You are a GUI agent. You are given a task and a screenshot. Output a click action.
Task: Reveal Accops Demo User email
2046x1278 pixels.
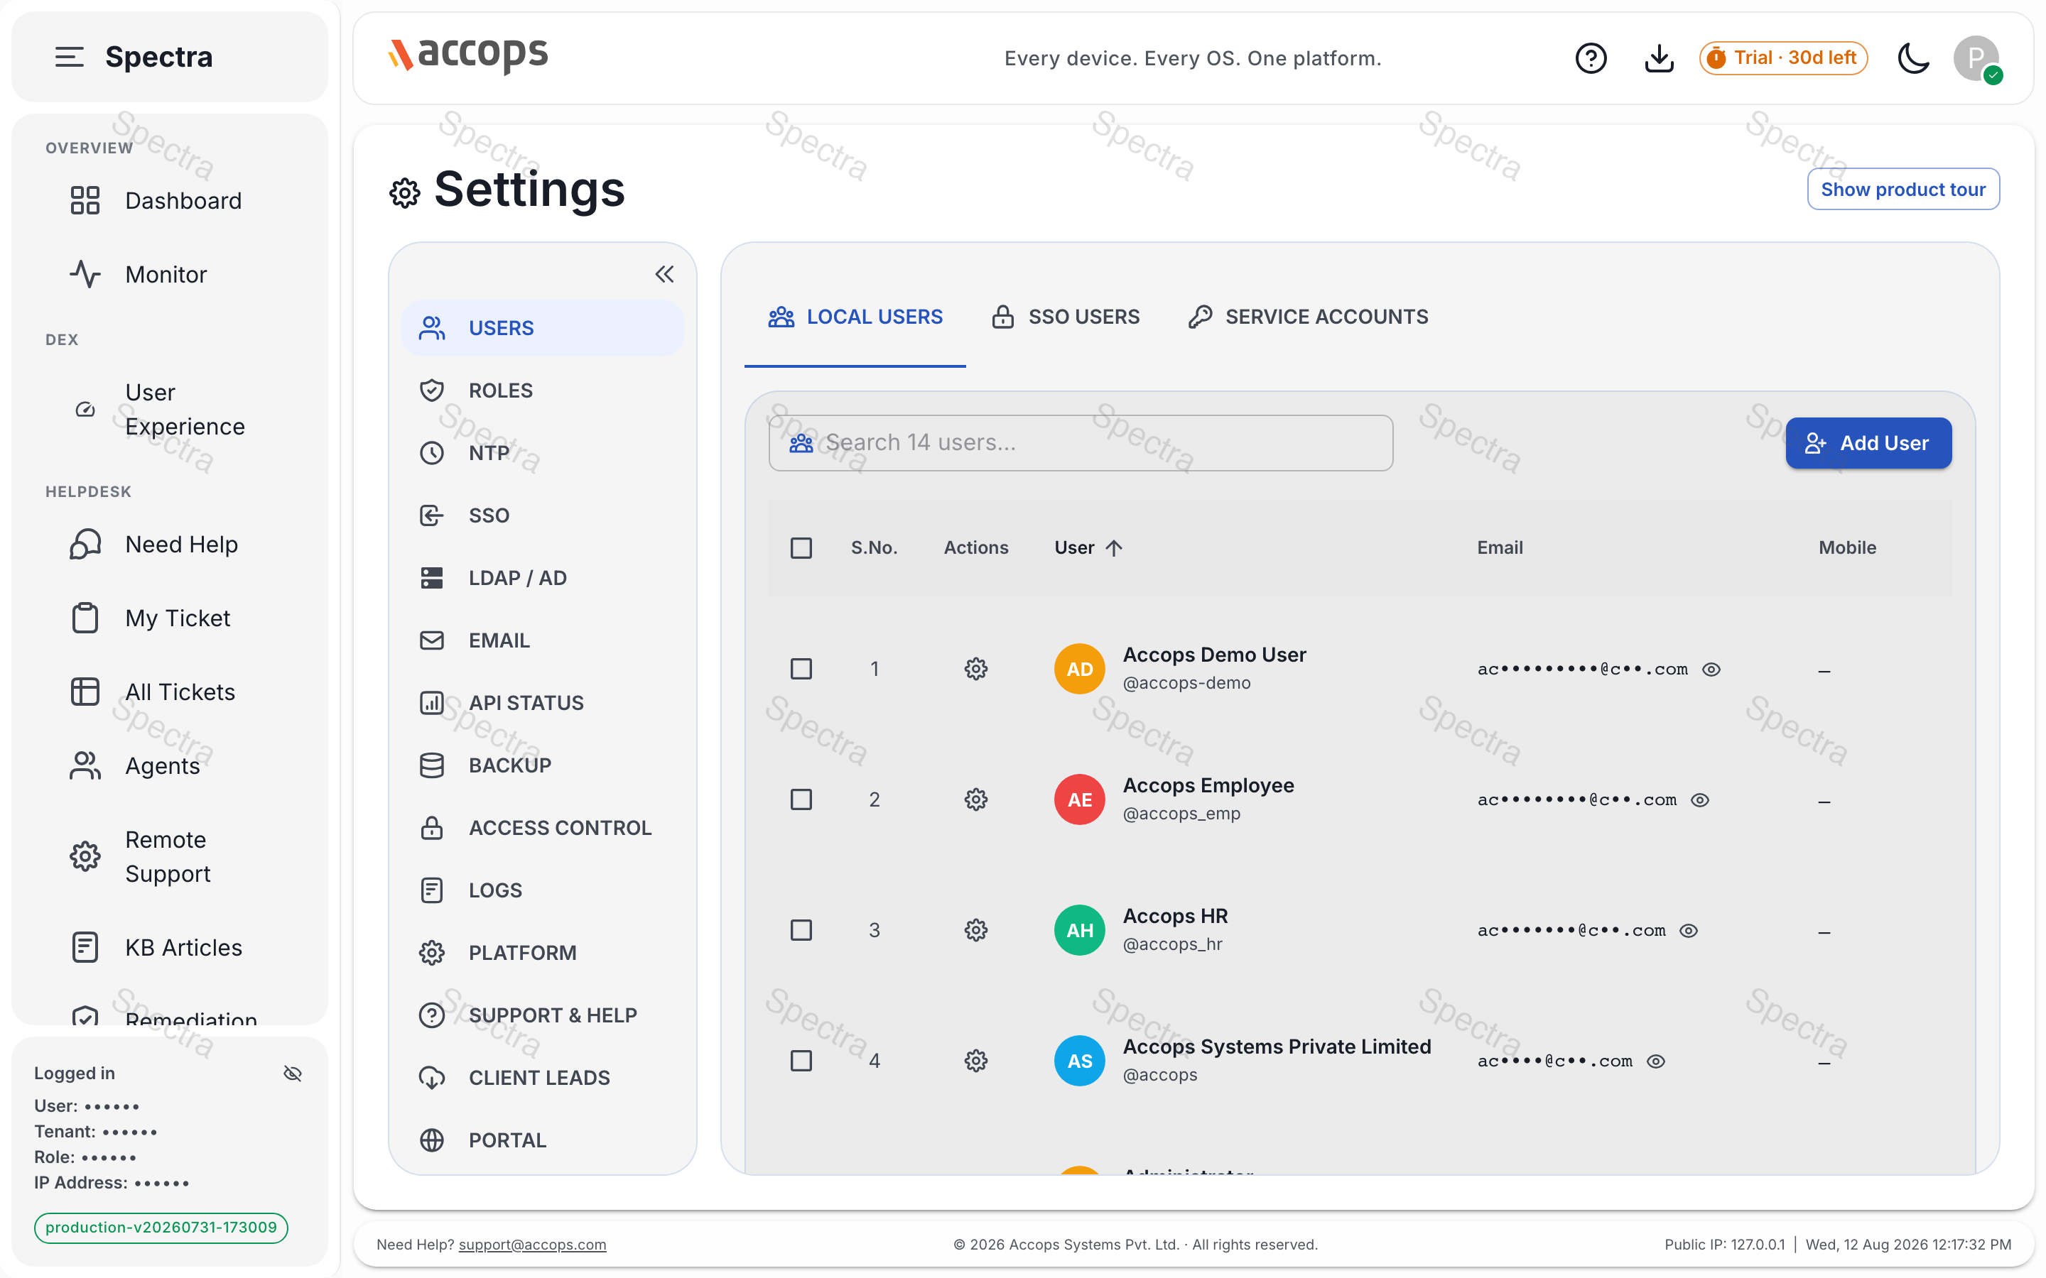coord(1711,670)
